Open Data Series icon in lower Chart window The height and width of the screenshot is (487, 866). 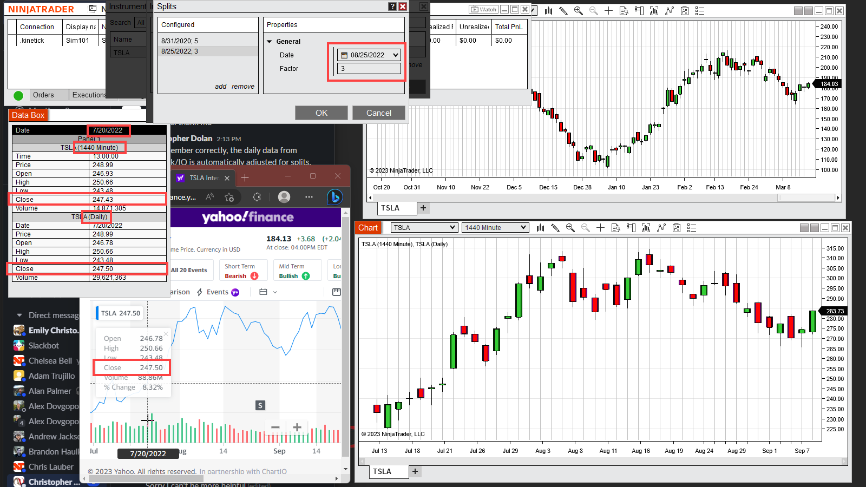[646, 228]
